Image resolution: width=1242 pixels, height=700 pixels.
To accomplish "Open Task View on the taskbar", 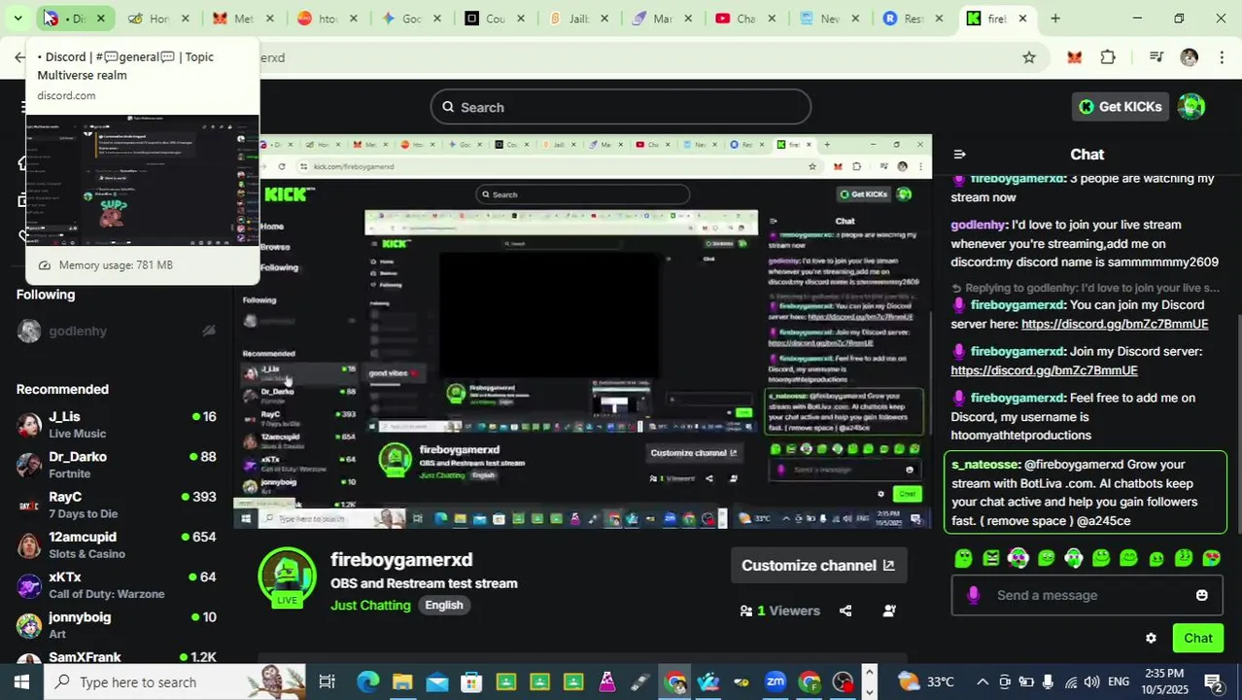I will (327, 682).
